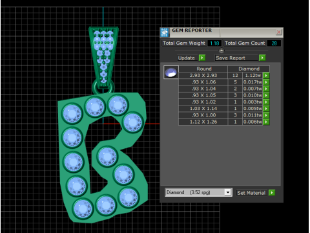Click the Set Material label
310x233 pixels.
pos(251,193)
